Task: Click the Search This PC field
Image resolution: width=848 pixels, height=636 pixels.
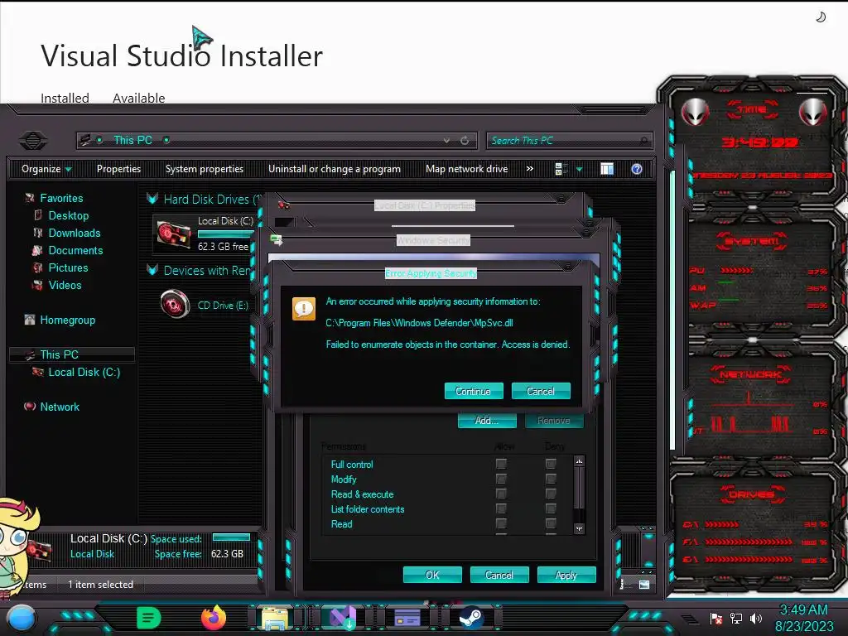Action: [570, 141]
